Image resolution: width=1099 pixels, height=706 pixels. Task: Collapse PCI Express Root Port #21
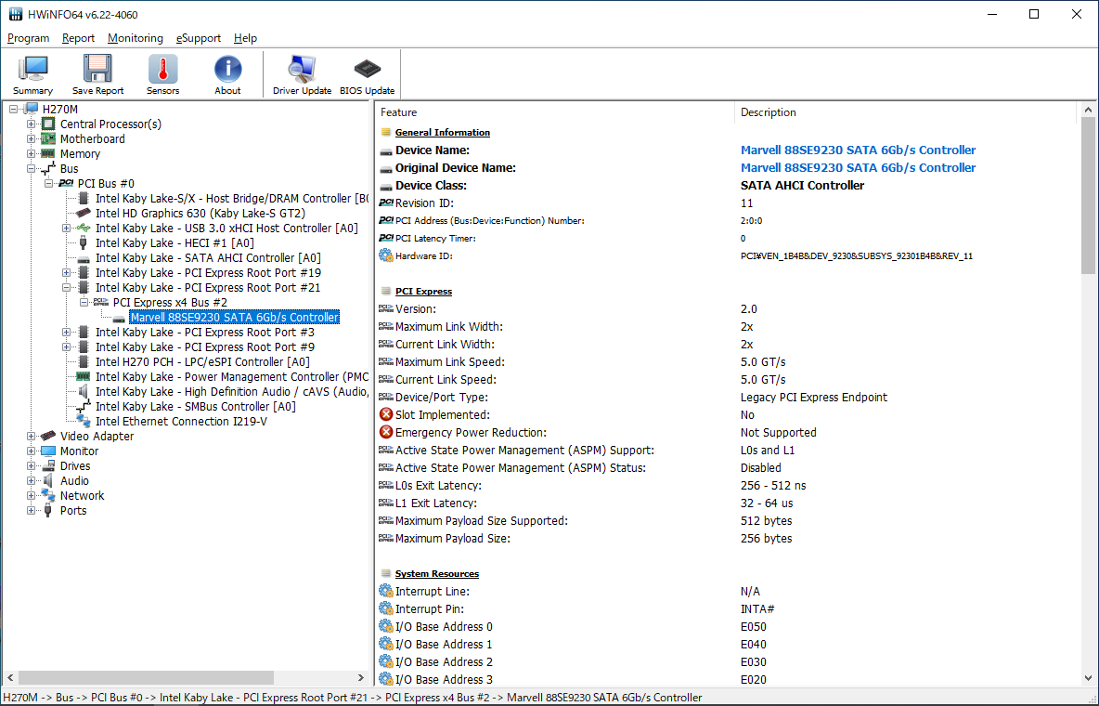tap(66, 288)
